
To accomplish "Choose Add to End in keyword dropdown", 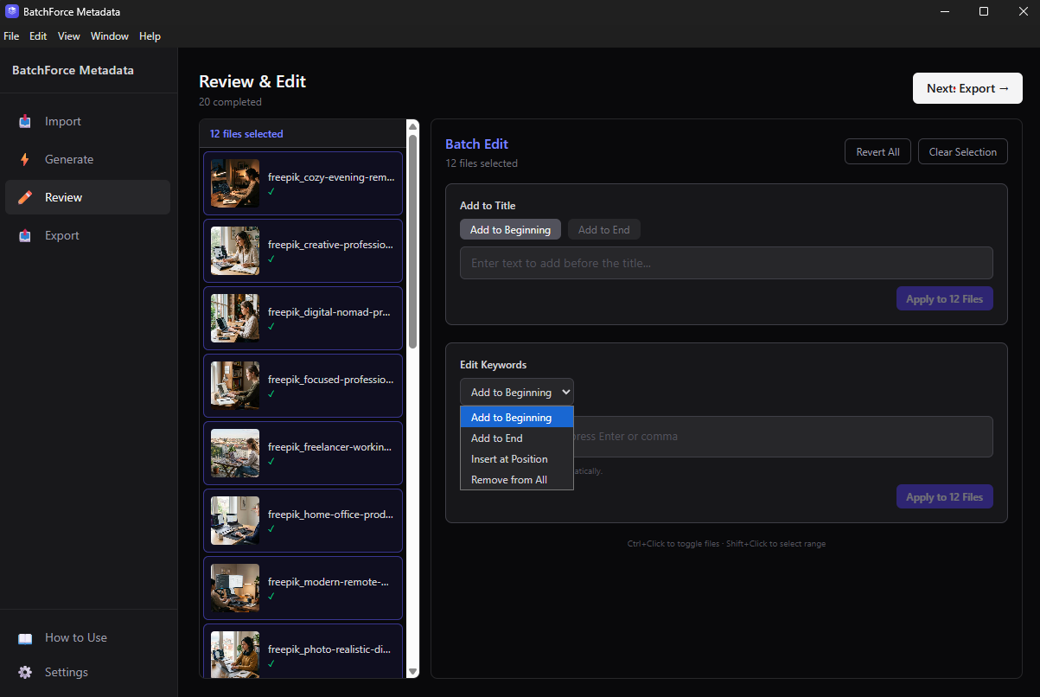I will pyautogui.click(x=496, y=438).
